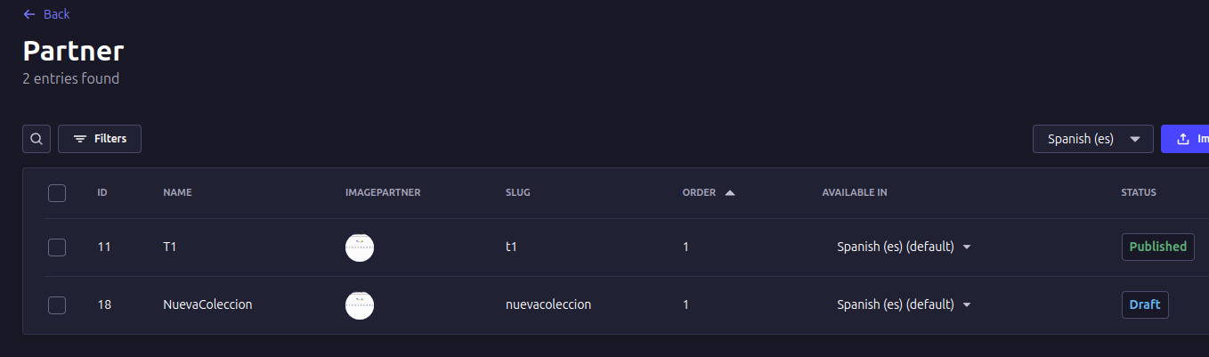Viewport: 1209px width, 357px height.
Task: Click the search magnifier icon
Action: pyautogui.click(x=37, y=139)
